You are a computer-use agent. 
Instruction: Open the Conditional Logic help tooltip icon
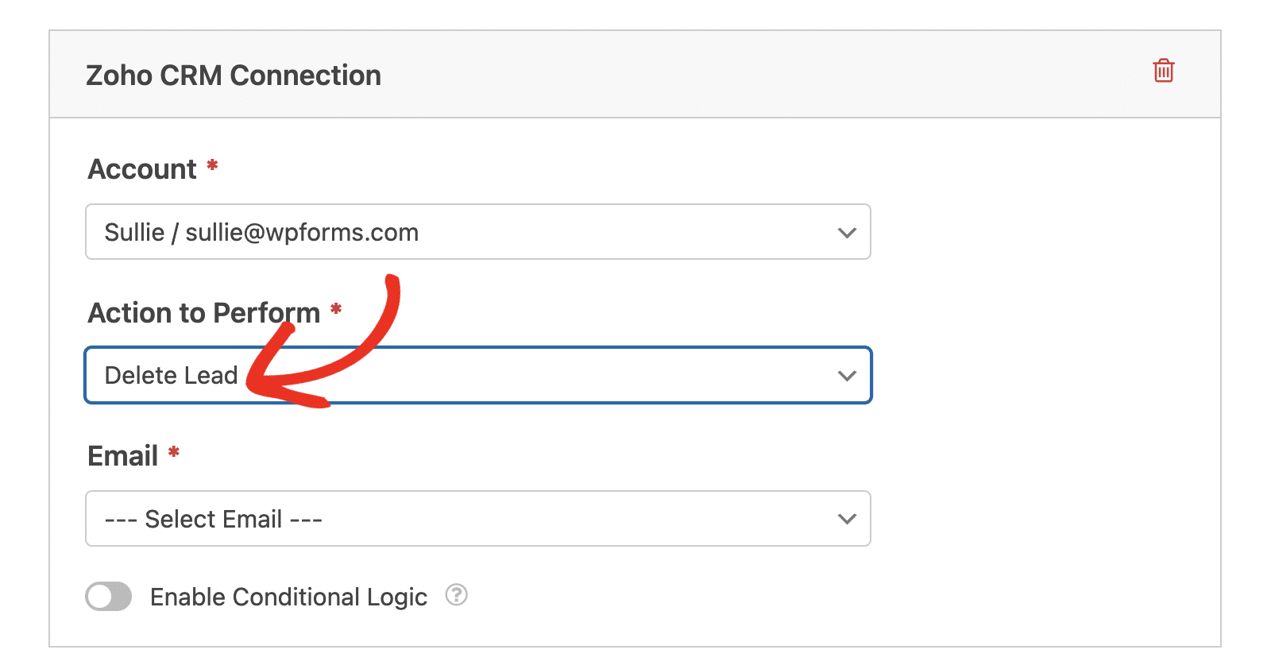(456, 594)
